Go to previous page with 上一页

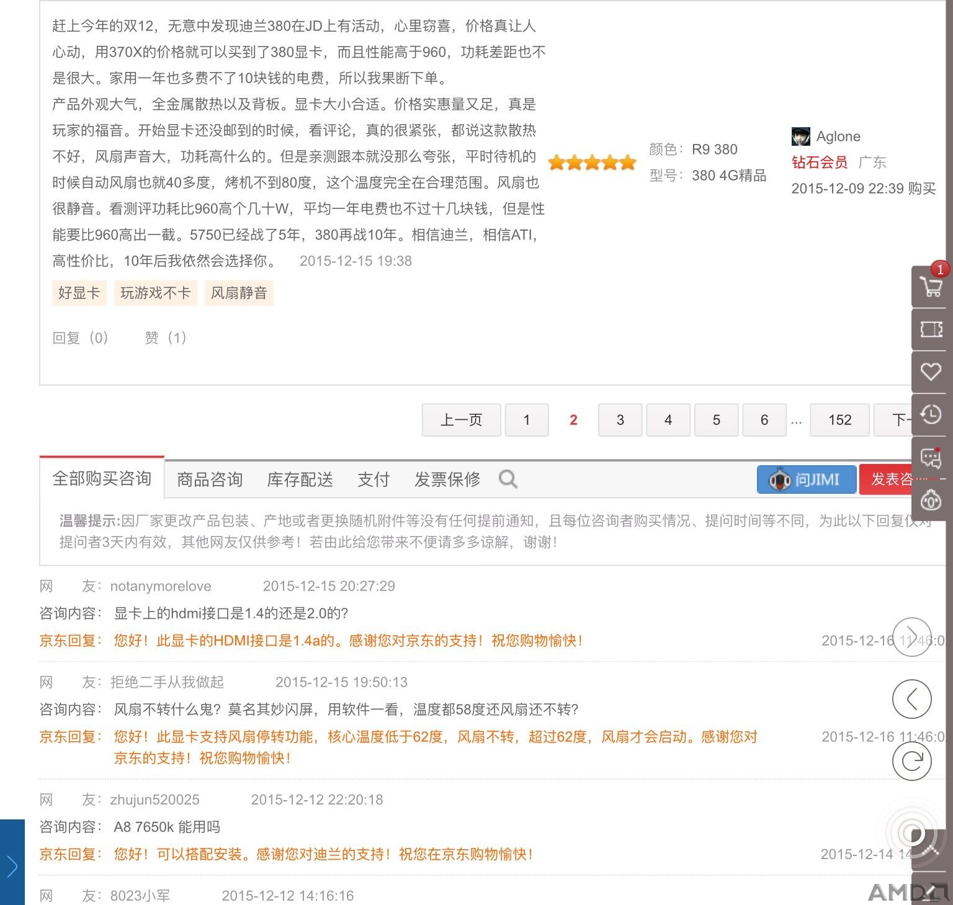461,420
